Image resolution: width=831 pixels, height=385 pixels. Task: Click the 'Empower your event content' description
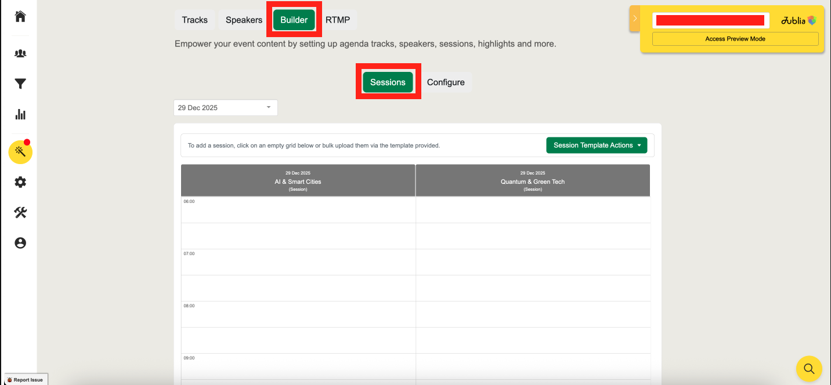[x=366, y=44]
